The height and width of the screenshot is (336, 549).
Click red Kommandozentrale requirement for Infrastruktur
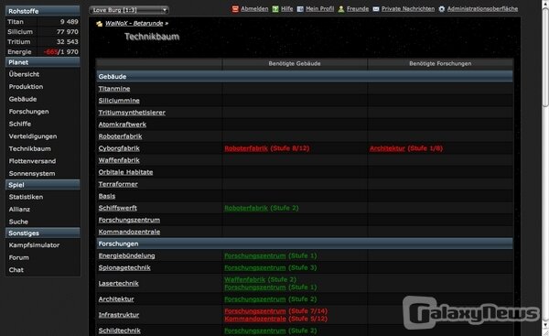click(x=255, y=319)
